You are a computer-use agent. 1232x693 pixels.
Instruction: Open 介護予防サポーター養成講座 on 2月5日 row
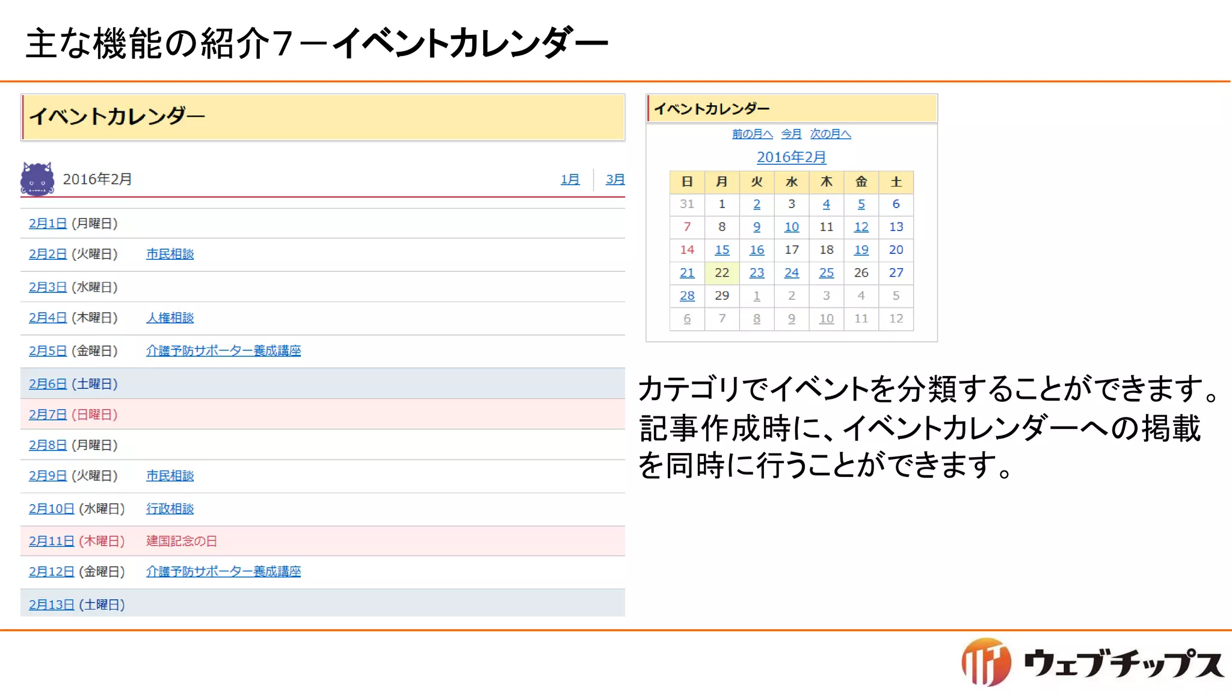pos(223,351)
